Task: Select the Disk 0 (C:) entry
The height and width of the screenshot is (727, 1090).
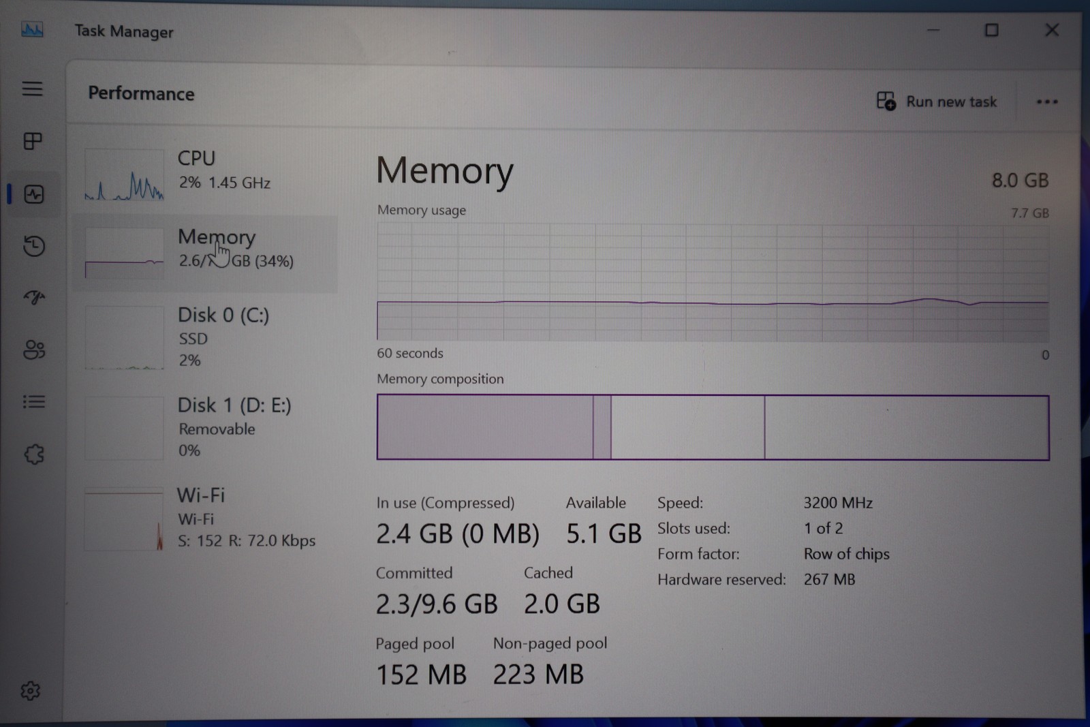Action: [x=204, y=338]
